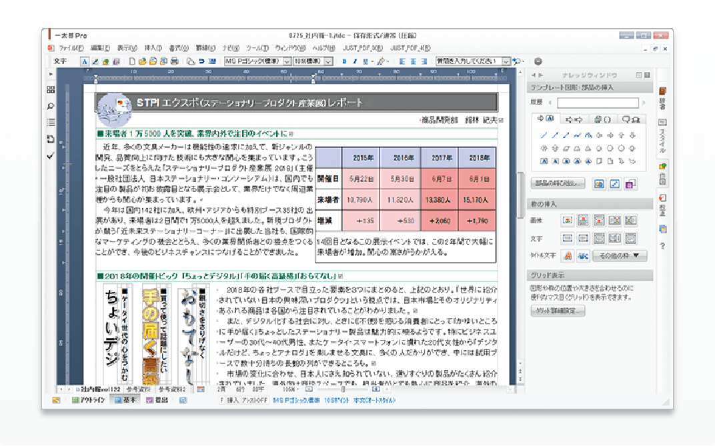The image size is (715, 446).
Task: Click the zoom out minus button
Action: coord(309,389)
